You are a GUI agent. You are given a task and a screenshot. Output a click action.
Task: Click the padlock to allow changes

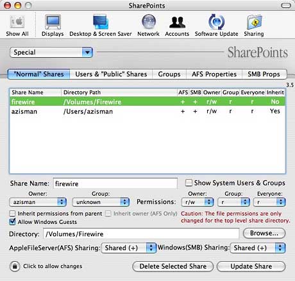click(x=15, y=266)
